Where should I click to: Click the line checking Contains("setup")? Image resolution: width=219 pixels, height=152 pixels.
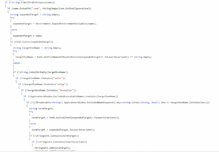(43, 84)
